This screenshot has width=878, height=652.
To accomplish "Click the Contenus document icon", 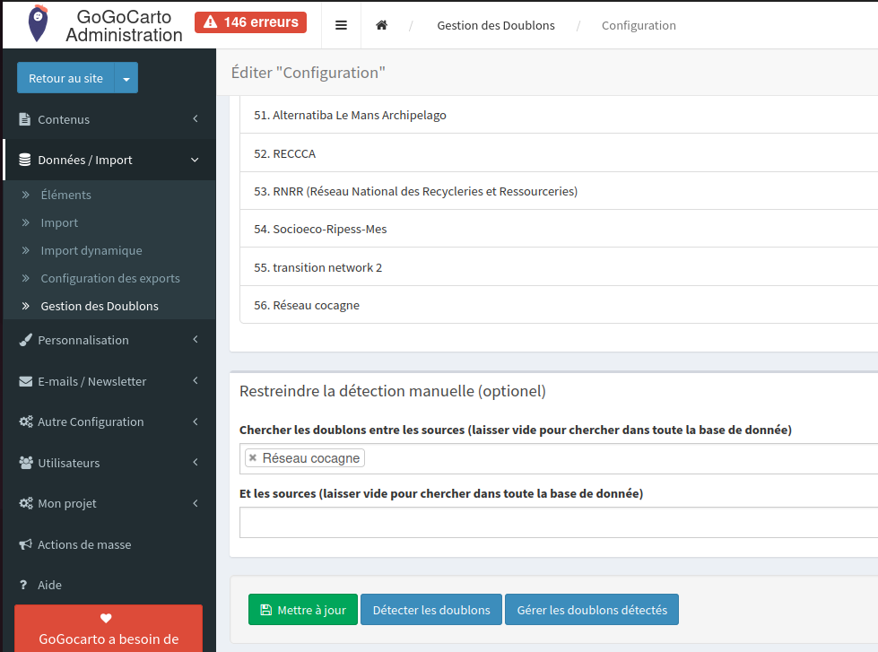I will pos(24,119).
